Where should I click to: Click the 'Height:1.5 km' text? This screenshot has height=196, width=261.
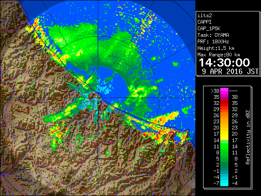(216, 48)
